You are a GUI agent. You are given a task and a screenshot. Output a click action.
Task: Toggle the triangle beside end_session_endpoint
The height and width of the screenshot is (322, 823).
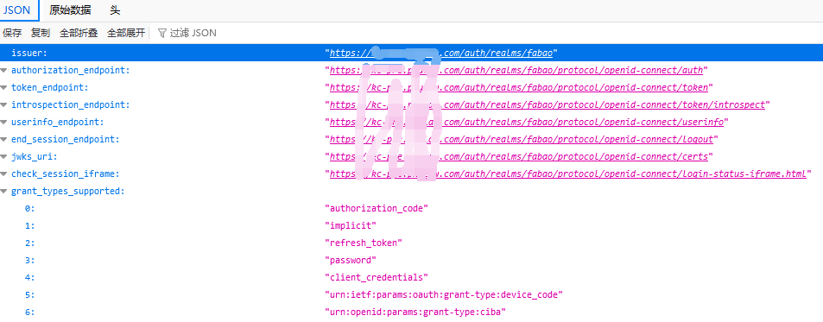click(4, 140)
